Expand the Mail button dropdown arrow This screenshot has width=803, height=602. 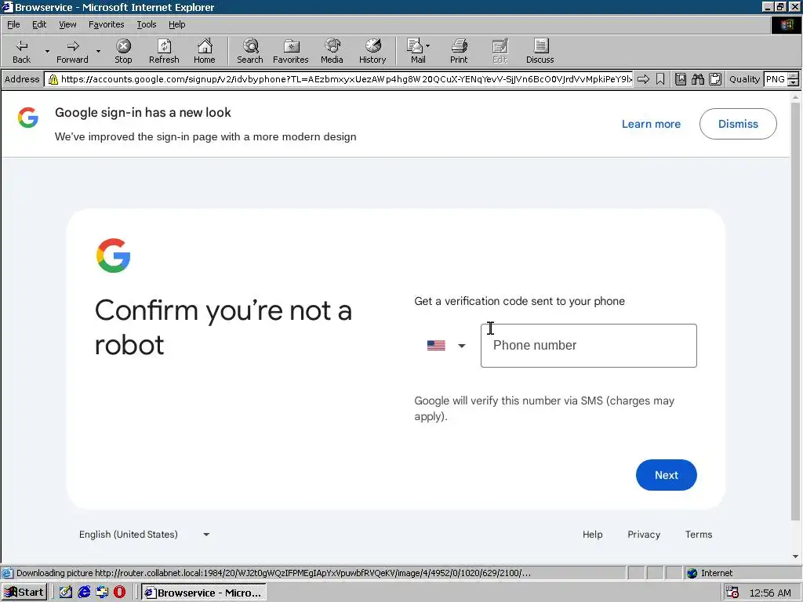pos(427,46)
